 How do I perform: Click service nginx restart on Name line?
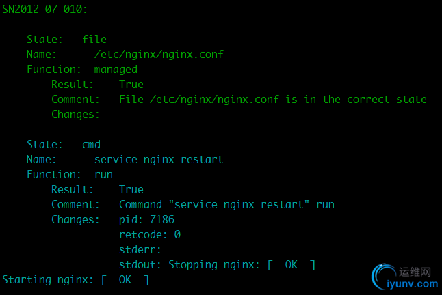pos(159,160)
